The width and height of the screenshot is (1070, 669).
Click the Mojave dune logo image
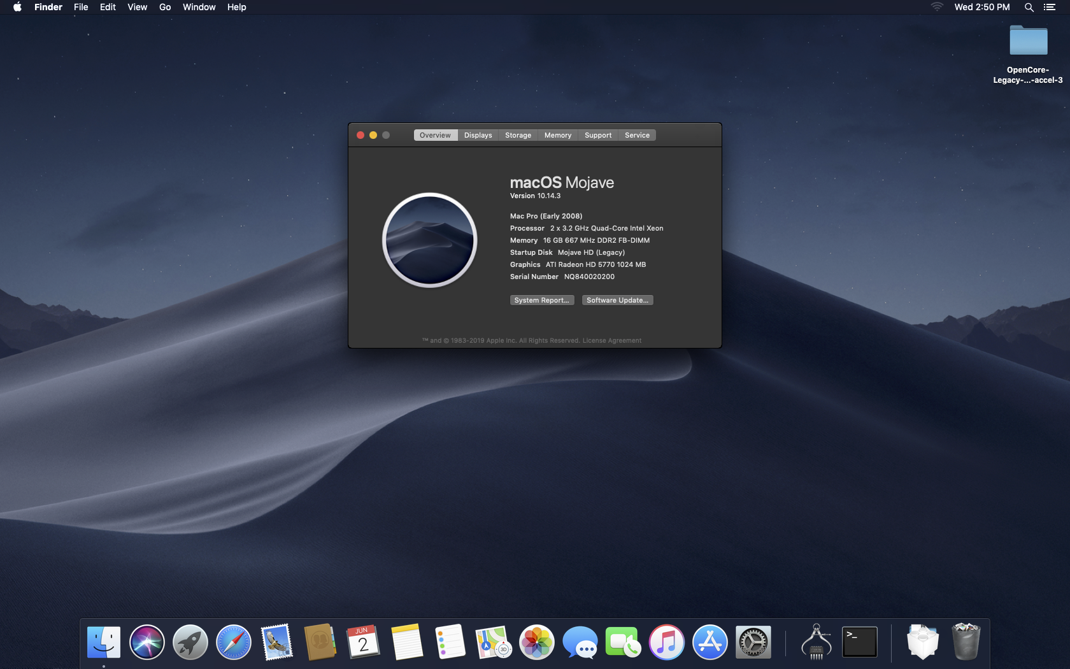pos(430,240)
